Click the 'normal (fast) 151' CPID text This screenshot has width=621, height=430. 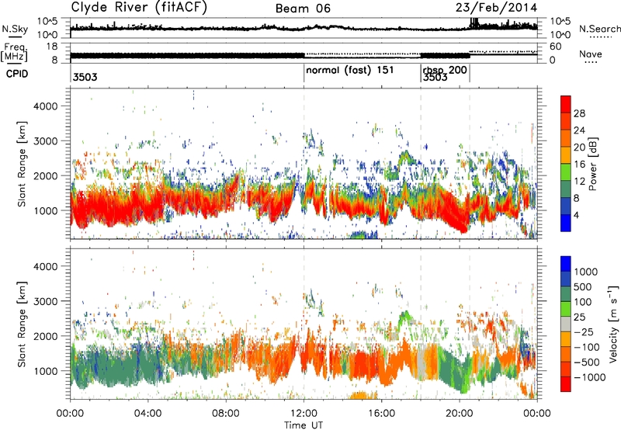350,70
